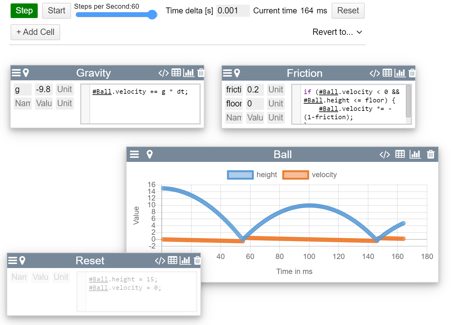Toggle the velocity series in chart legend

coord(295,175)
